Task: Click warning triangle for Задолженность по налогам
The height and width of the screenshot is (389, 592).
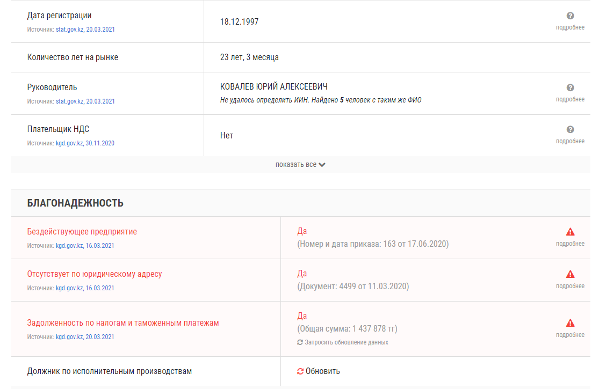Action: 570,323
